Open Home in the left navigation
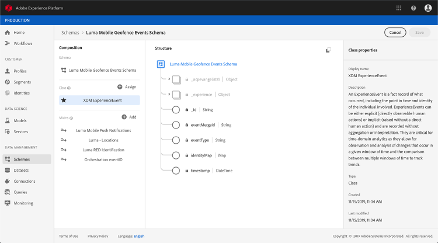This screenshot has width=438, height=243. pyautogui.click(x=19, y=32)
